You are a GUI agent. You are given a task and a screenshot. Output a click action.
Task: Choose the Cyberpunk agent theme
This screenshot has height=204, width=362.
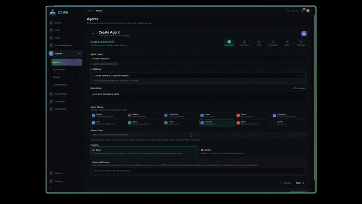289,116
